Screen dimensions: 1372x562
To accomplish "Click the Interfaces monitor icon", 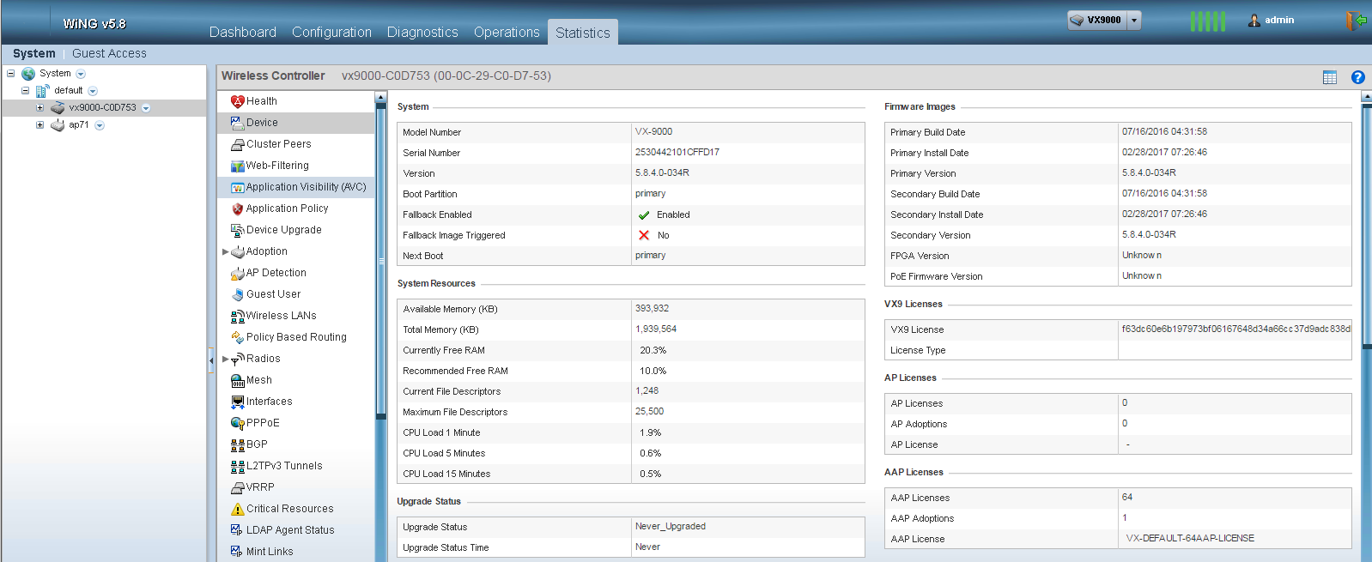I will click(x=238, y=402).
